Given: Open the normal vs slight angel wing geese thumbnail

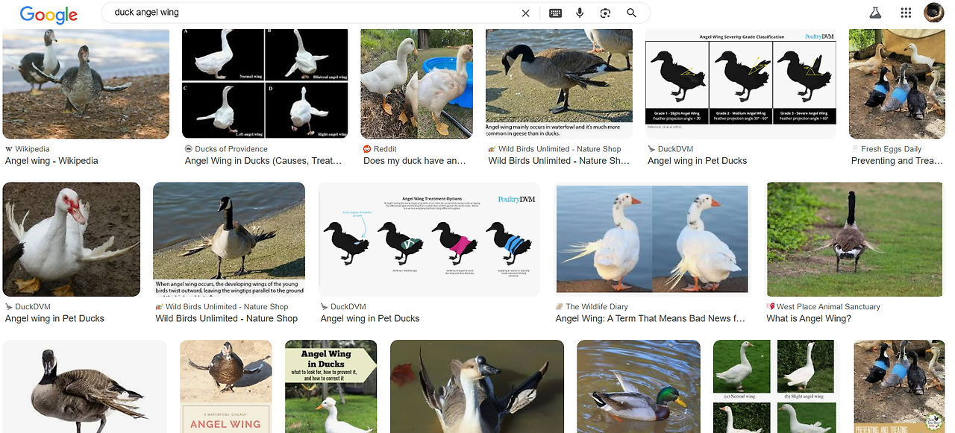Looking at the screenshot, I should (x=777, y=386).
